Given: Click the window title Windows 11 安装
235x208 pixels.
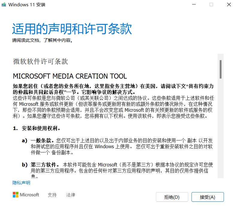Looking at the screenshot, I should 27,5.
